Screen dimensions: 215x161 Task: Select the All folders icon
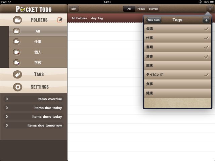point(16,31)
